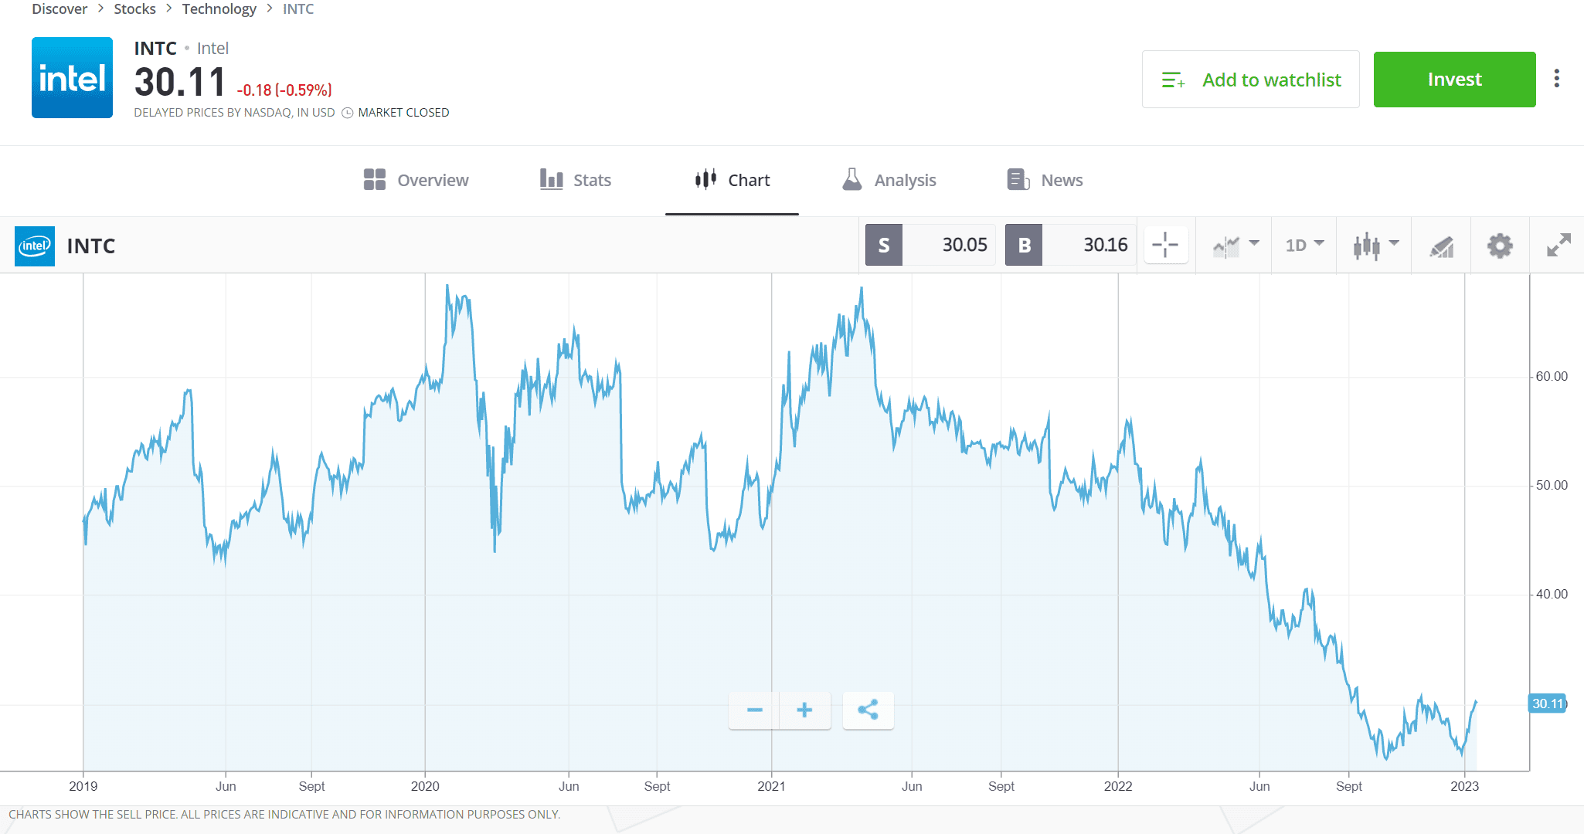Click the -0.18 (-0.59%) change text
The height and width of the screenshot is (834, 1584).
(x=284, y=90)
